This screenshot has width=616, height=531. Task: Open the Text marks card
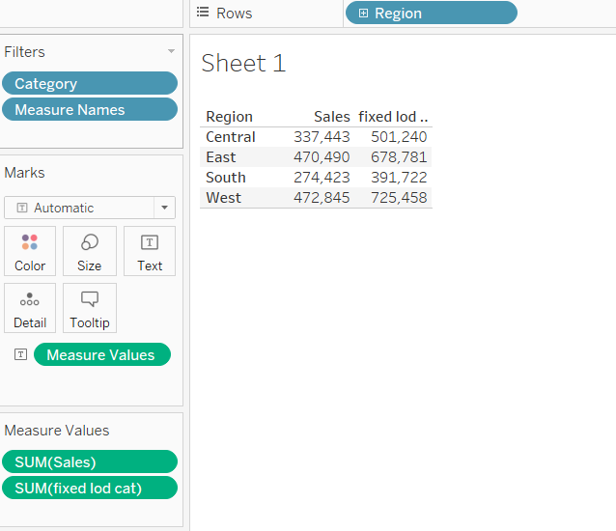tap(150, 251)
